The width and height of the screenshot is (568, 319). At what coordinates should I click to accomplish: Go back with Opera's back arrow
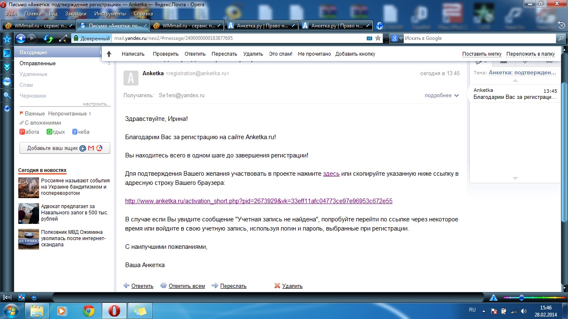click(21, 39)
